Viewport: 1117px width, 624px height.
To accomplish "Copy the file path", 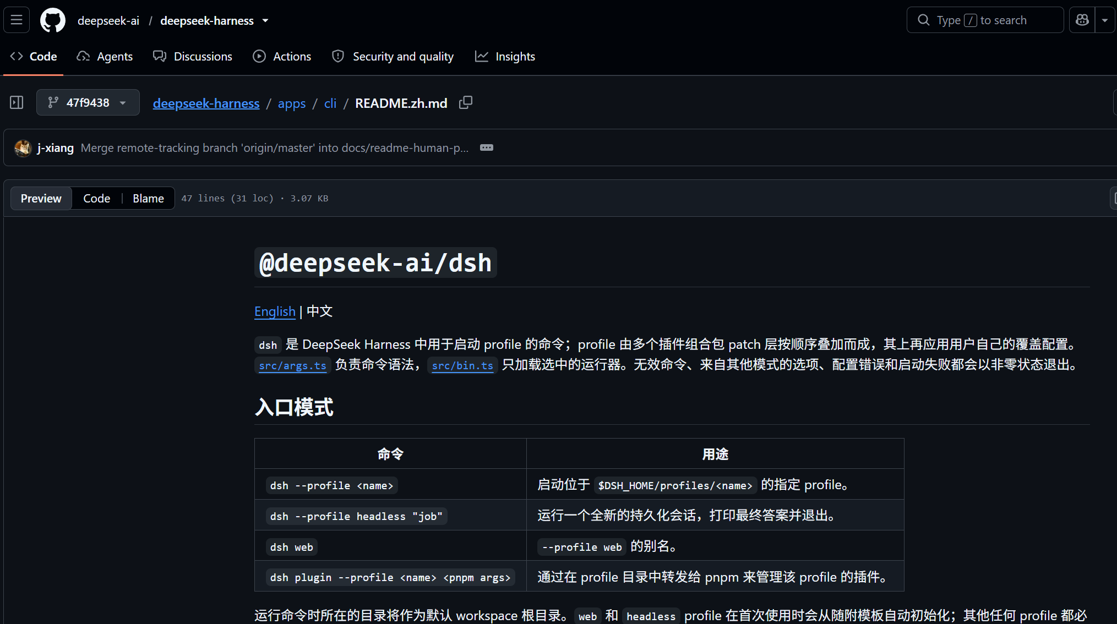I will tap(466, 103).
